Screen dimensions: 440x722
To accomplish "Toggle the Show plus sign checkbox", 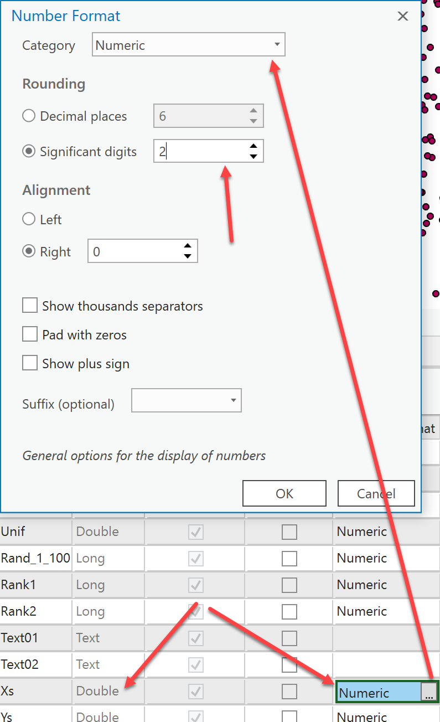I will (29, 363).
